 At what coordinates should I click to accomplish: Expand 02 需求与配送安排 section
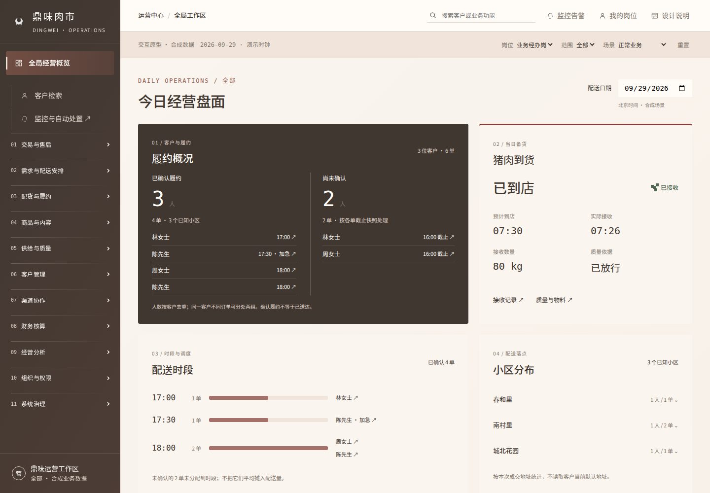pos(60,171)
